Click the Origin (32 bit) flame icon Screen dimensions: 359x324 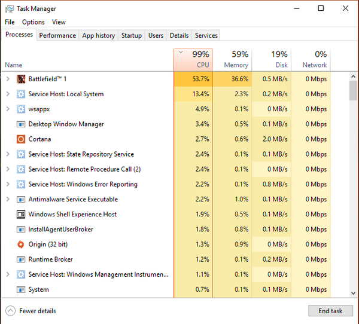(21, 244)
